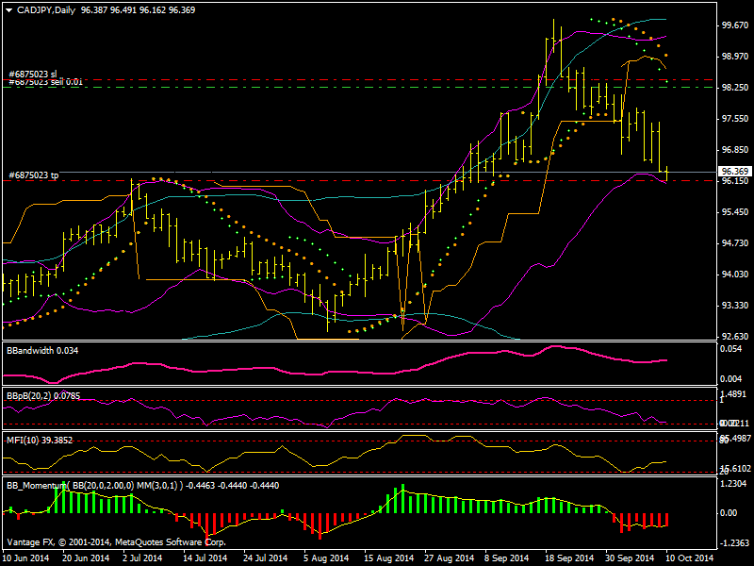The width and height of the screenshot is (754, 566).
Task: Click the 94.030 price scale value
Action: pyautogui.click(x=735, y=274)
